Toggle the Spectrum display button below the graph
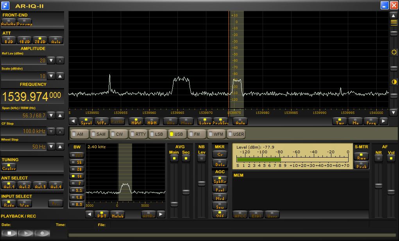 86,121
